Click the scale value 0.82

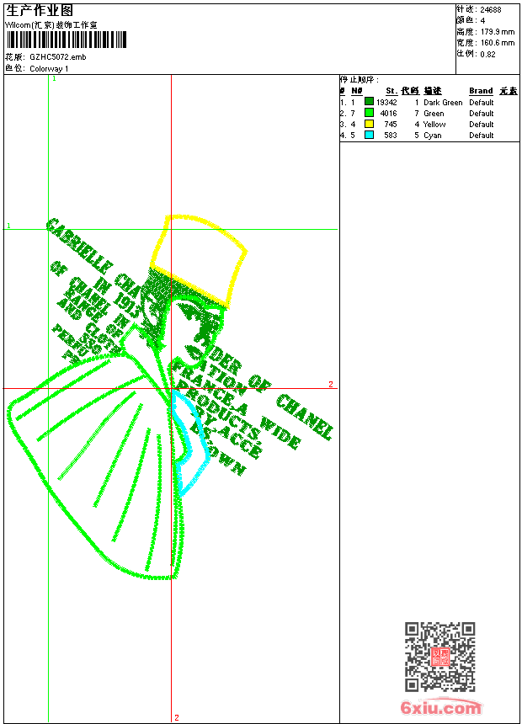pos(487,55)
